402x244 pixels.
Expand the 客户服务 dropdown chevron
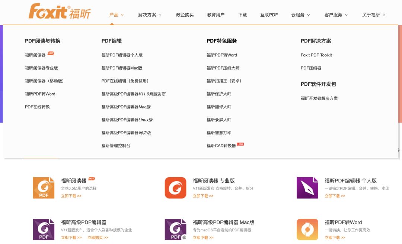point(346,15)
